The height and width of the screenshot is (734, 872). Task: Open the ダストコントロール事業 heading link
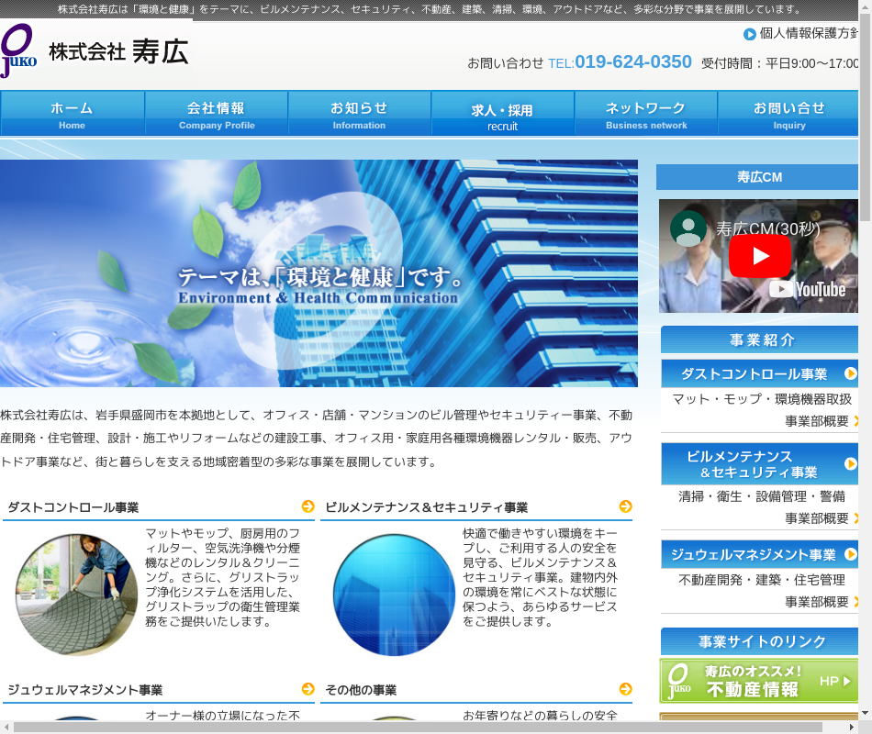point(73,507)
